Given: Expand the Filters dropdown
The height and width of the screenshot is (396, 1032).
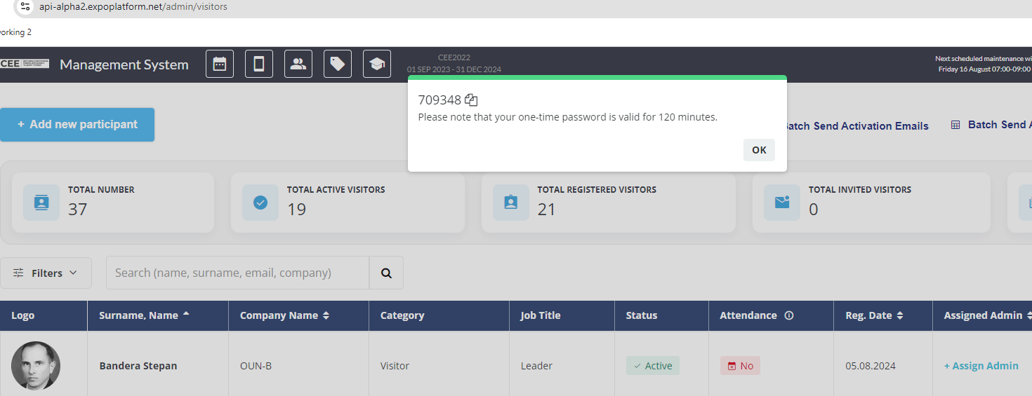Looking at the screenshot, I should click(x=46, y=273).
